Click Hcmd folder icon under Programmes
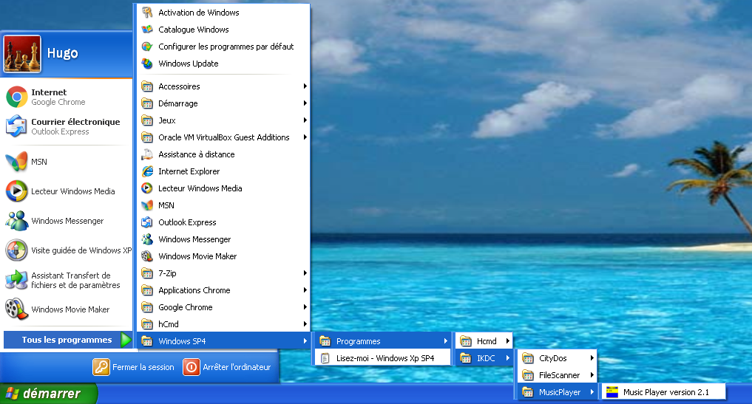The height and width of the screenshot is (404, 752). point(466,341)
